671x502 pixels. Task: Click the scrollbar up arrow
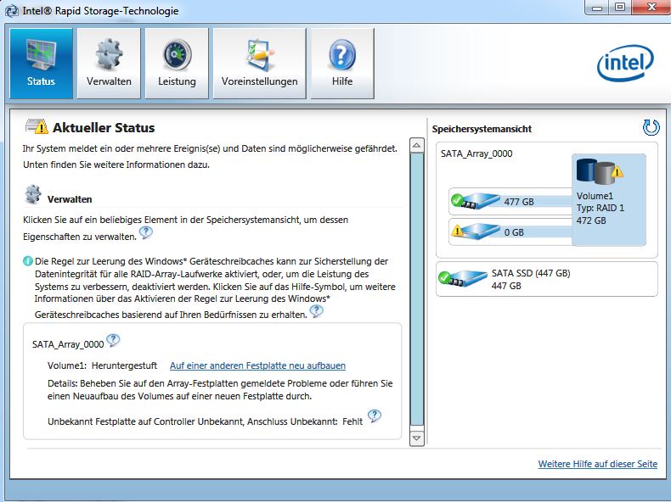417,146
